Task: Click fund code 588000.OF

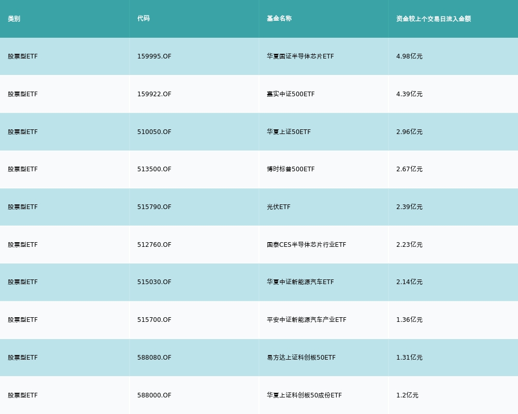Action: tap(154, 395)
